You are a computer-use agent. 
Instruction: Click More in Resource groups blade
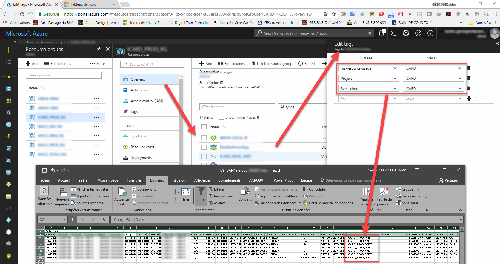[x=97, y=64]
